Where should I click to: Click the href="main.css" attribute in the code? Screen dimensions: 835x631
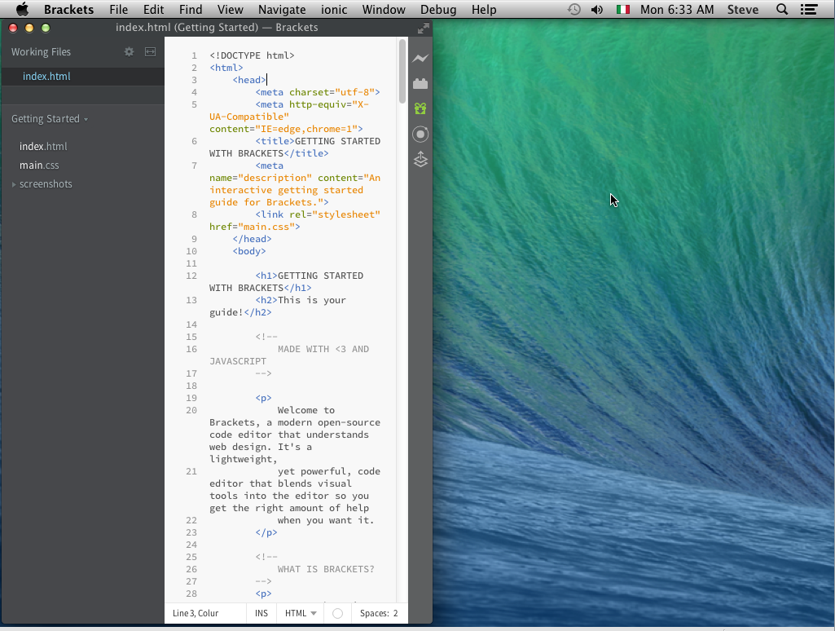click(x=254, y=227)
